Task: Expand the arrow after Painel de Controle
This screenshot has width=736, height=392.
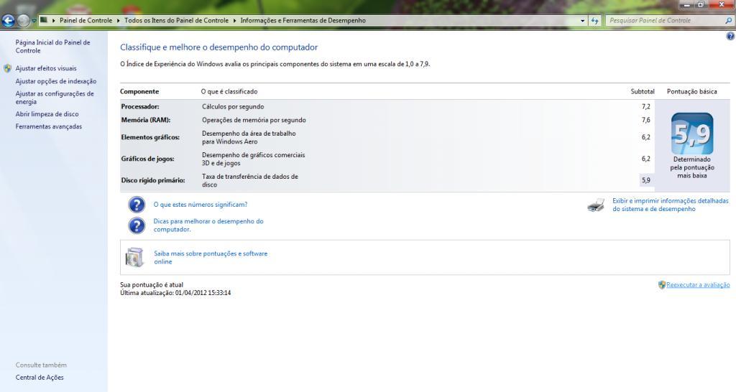Action: [119, 21]
